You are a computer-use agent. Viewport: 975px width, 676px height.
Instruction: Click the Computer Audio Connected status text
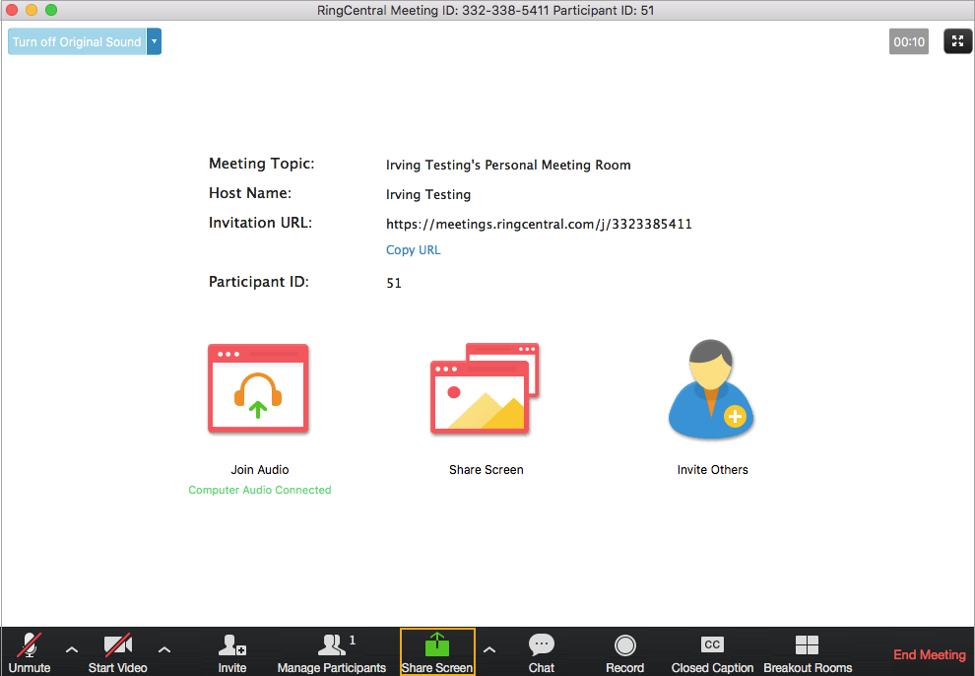pyautogui.click(x=260, y=490)
